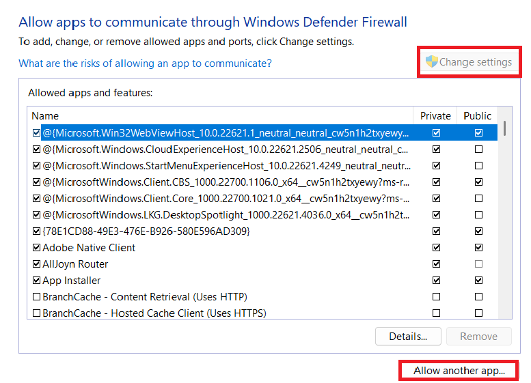
Task: Toggle Adobe Native Client's Public checkbox
Action: [478, 248]
